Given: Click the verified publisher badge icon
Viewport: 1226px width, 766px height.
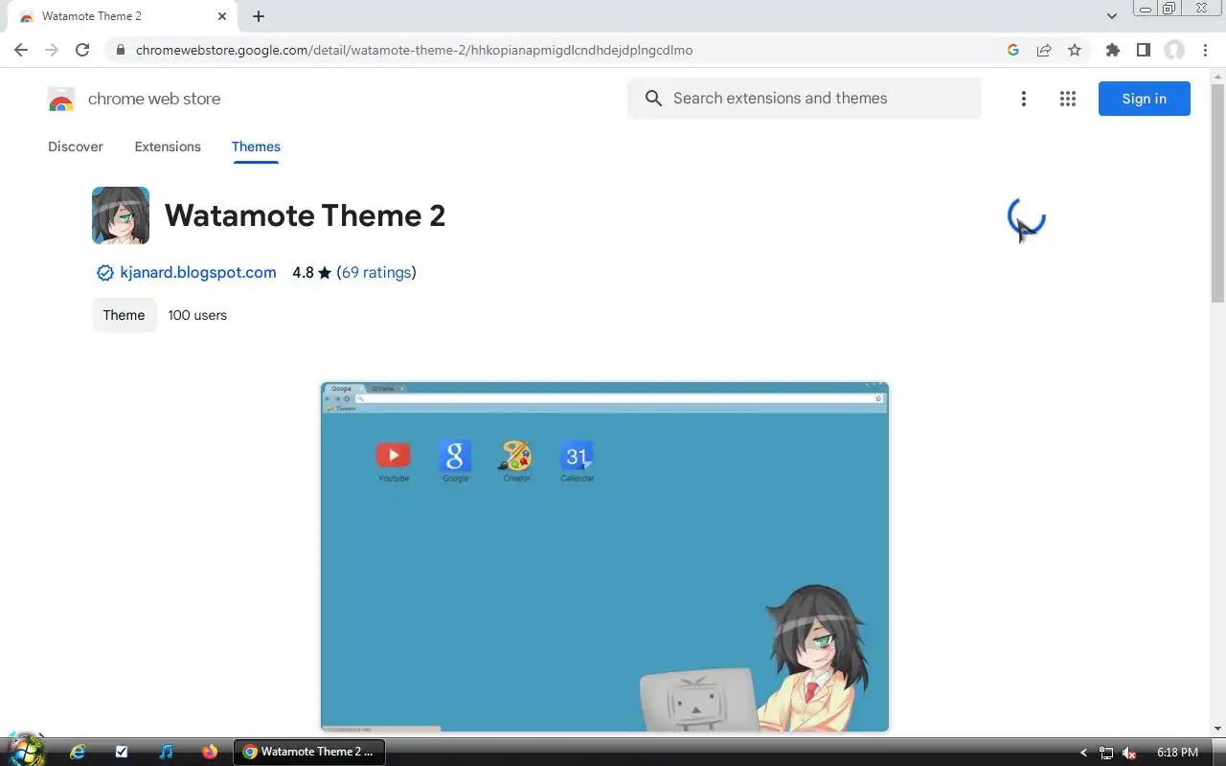Looking at the screenshot, I should 105,273.
